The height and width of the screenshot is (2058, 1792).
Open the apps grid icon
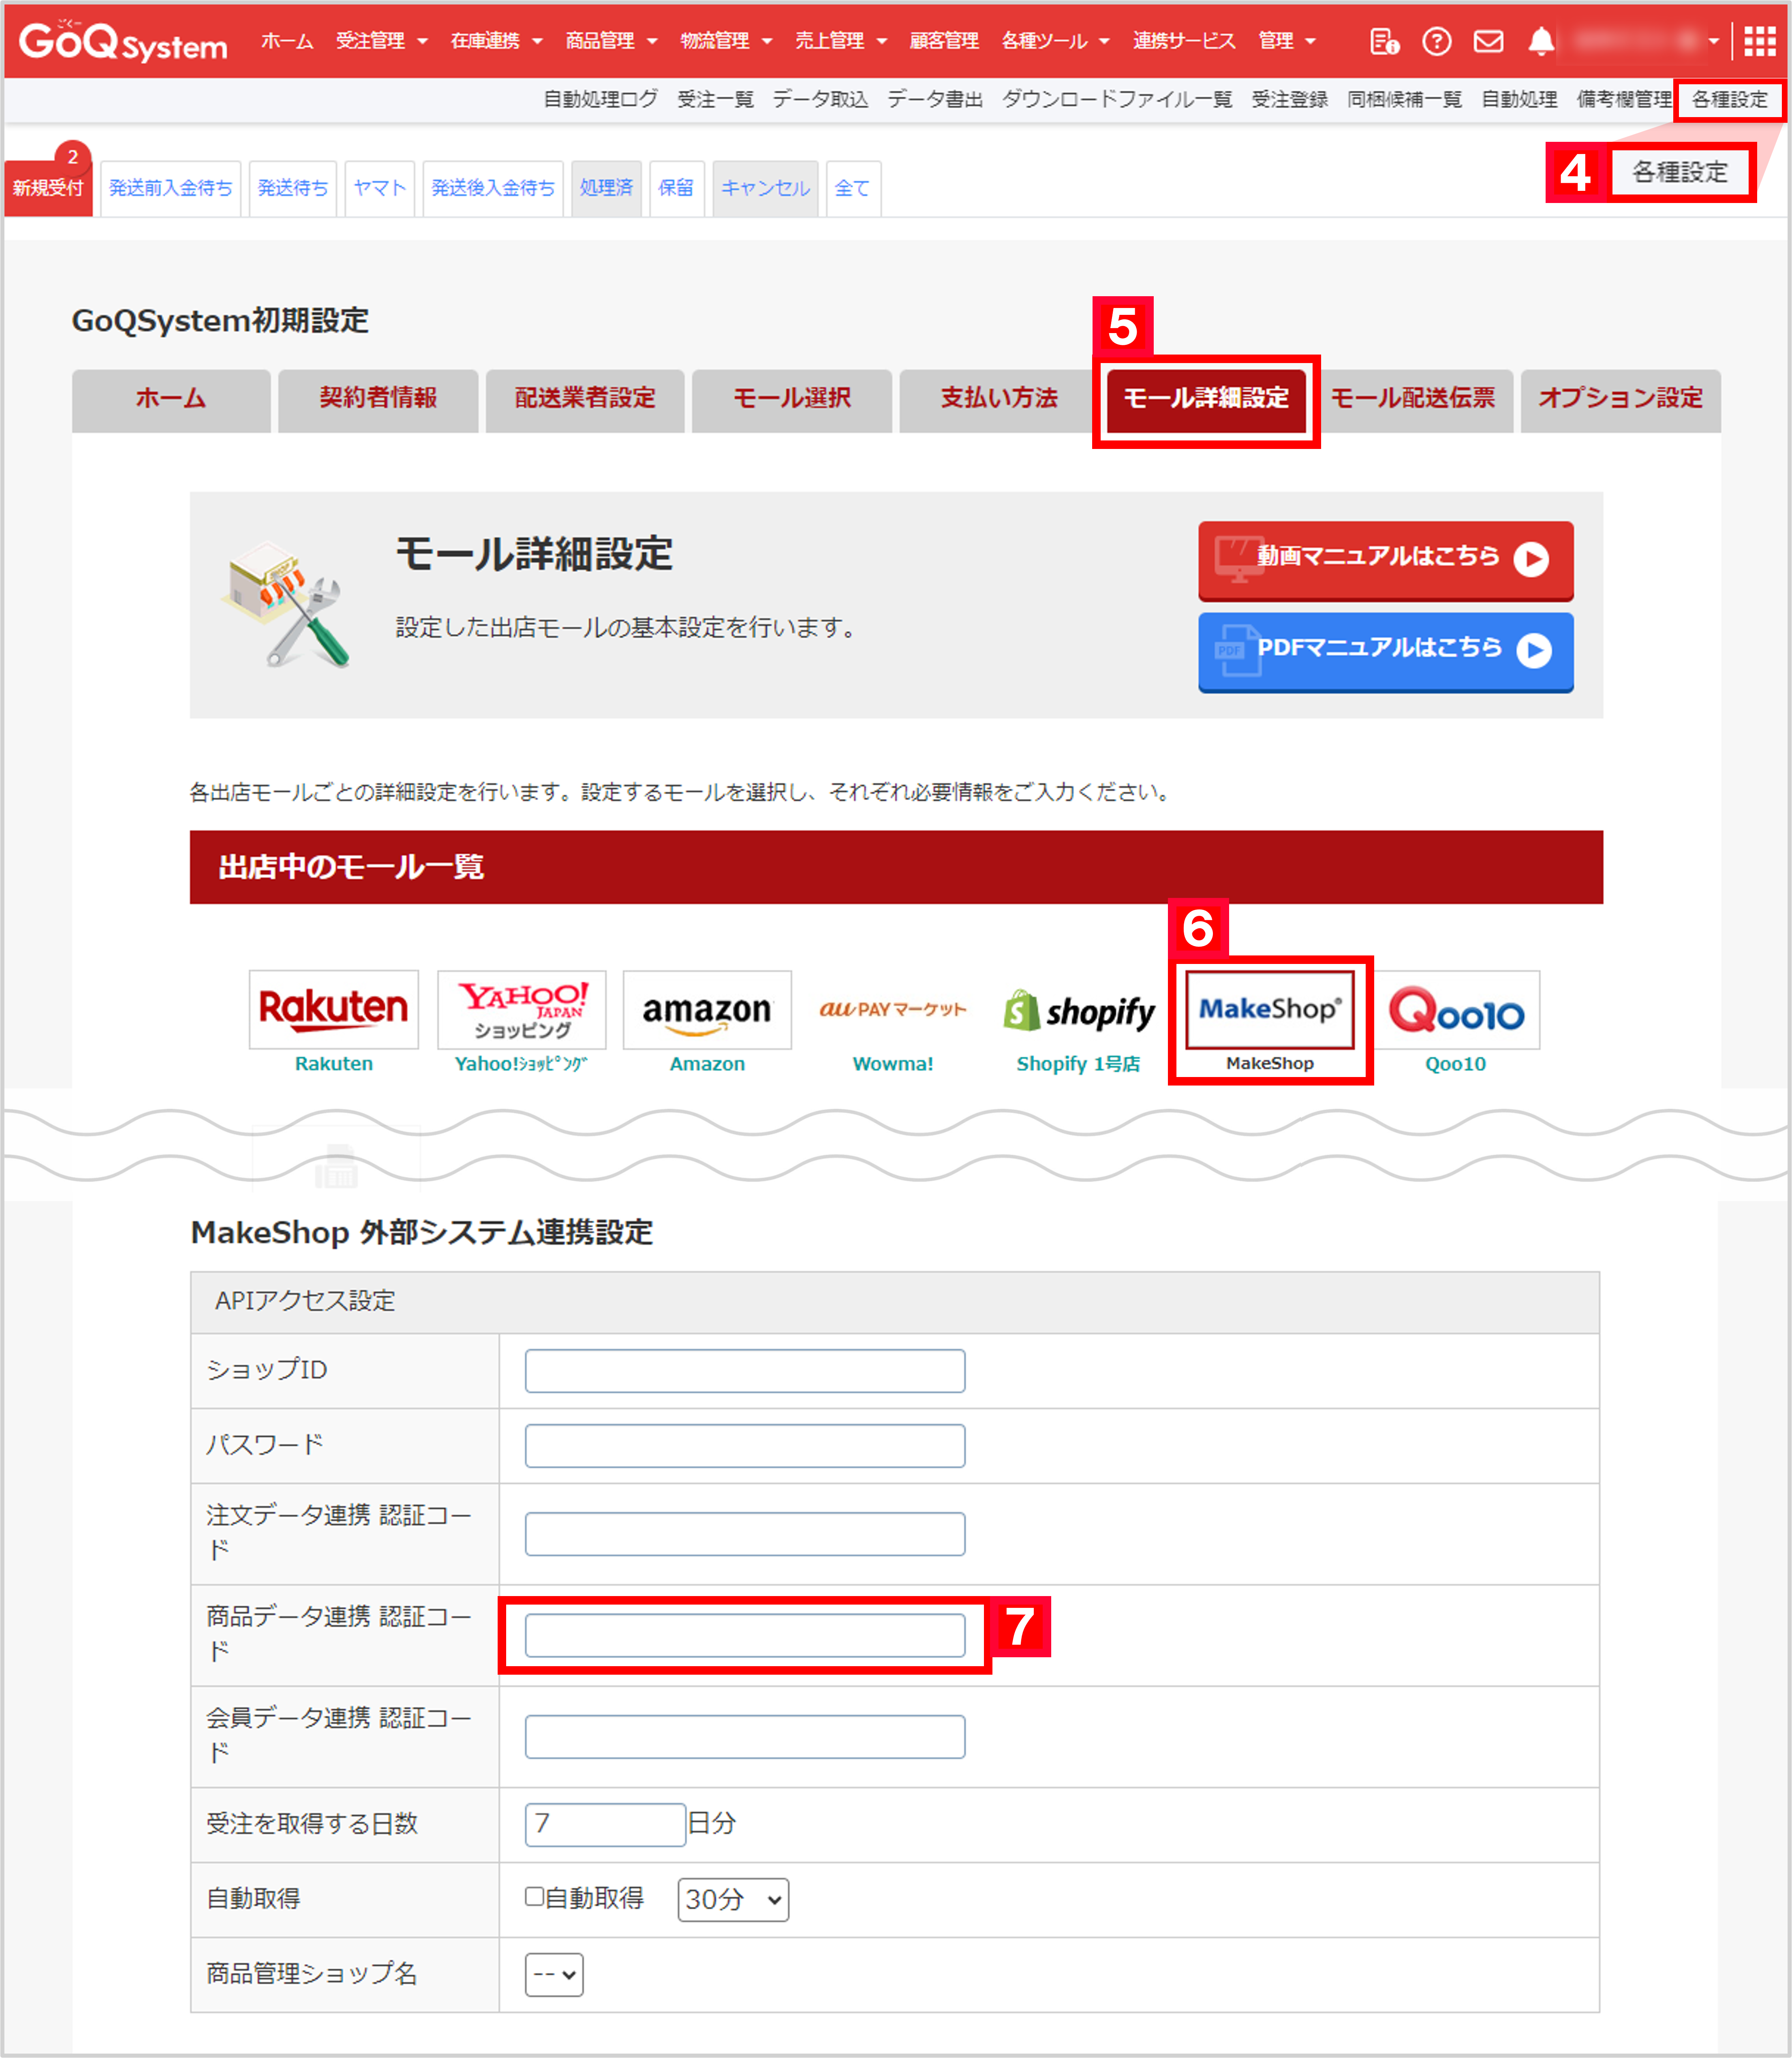click(x=1759, y=41)
